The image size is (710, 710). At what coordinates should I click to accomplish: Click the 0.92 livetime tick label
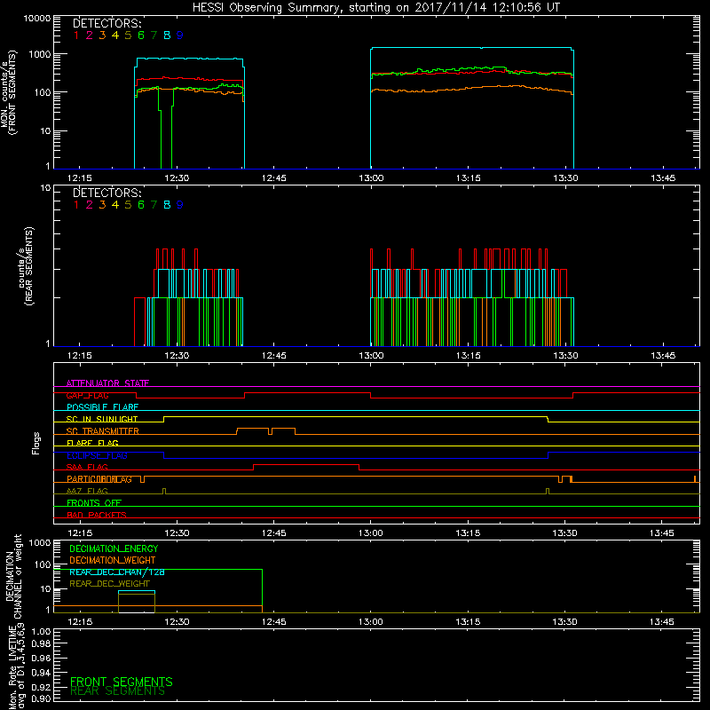(41, 687)
